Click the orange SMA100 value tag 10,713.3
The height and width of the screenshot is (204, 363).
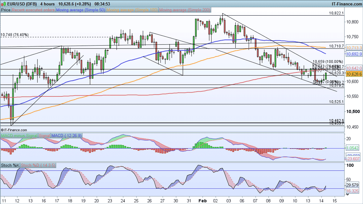pyautogui.click(x=354, y=48)
